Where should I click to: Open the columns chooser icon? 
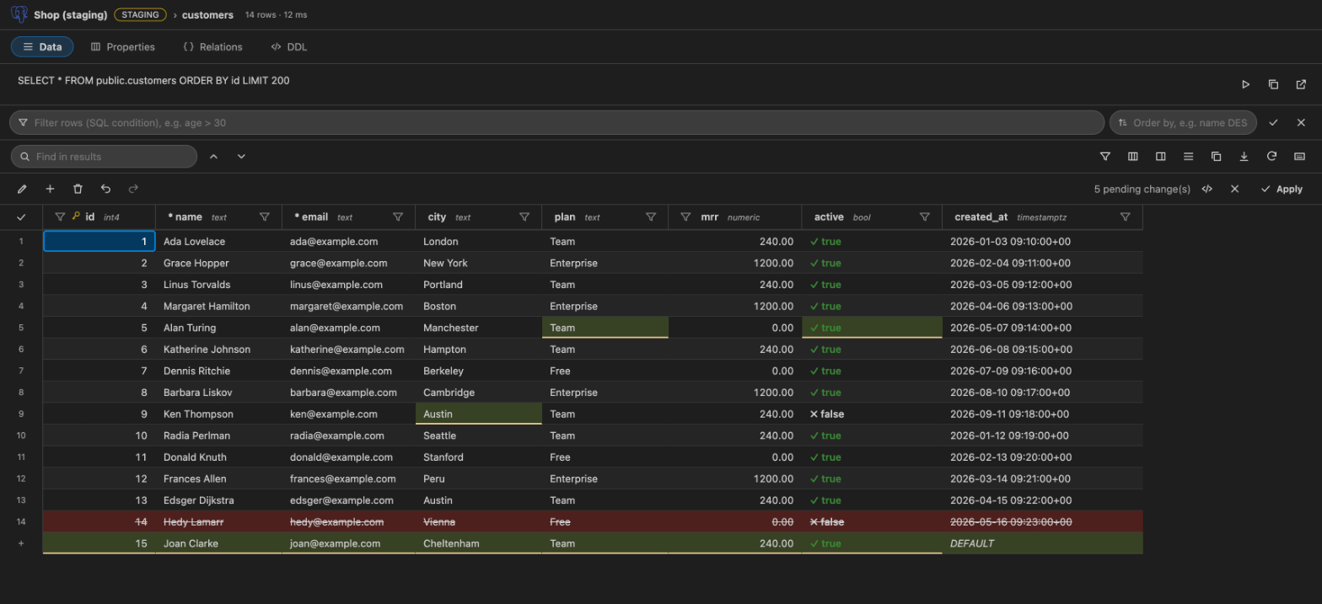pyautogui.click(x=1133, y=157)
